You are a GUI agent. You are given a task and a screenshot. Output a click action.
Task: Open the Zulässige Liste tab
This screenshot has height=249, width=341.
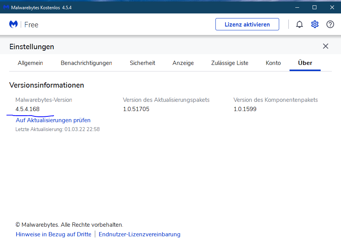[x=230, y=63]
